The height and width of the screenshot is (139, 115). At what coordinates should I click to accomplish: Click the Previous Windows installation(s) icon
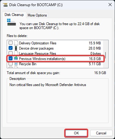pos(16,58)
